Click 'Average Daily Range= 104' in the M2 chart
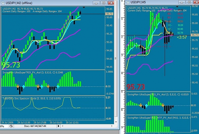Image resolution: width=199 pixels, height=134 pixels. click(47, 11)
